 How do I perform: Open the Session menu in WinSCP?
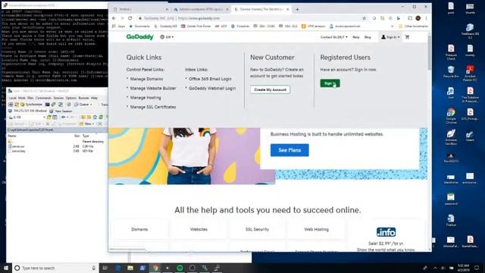(x=58, y=98)
